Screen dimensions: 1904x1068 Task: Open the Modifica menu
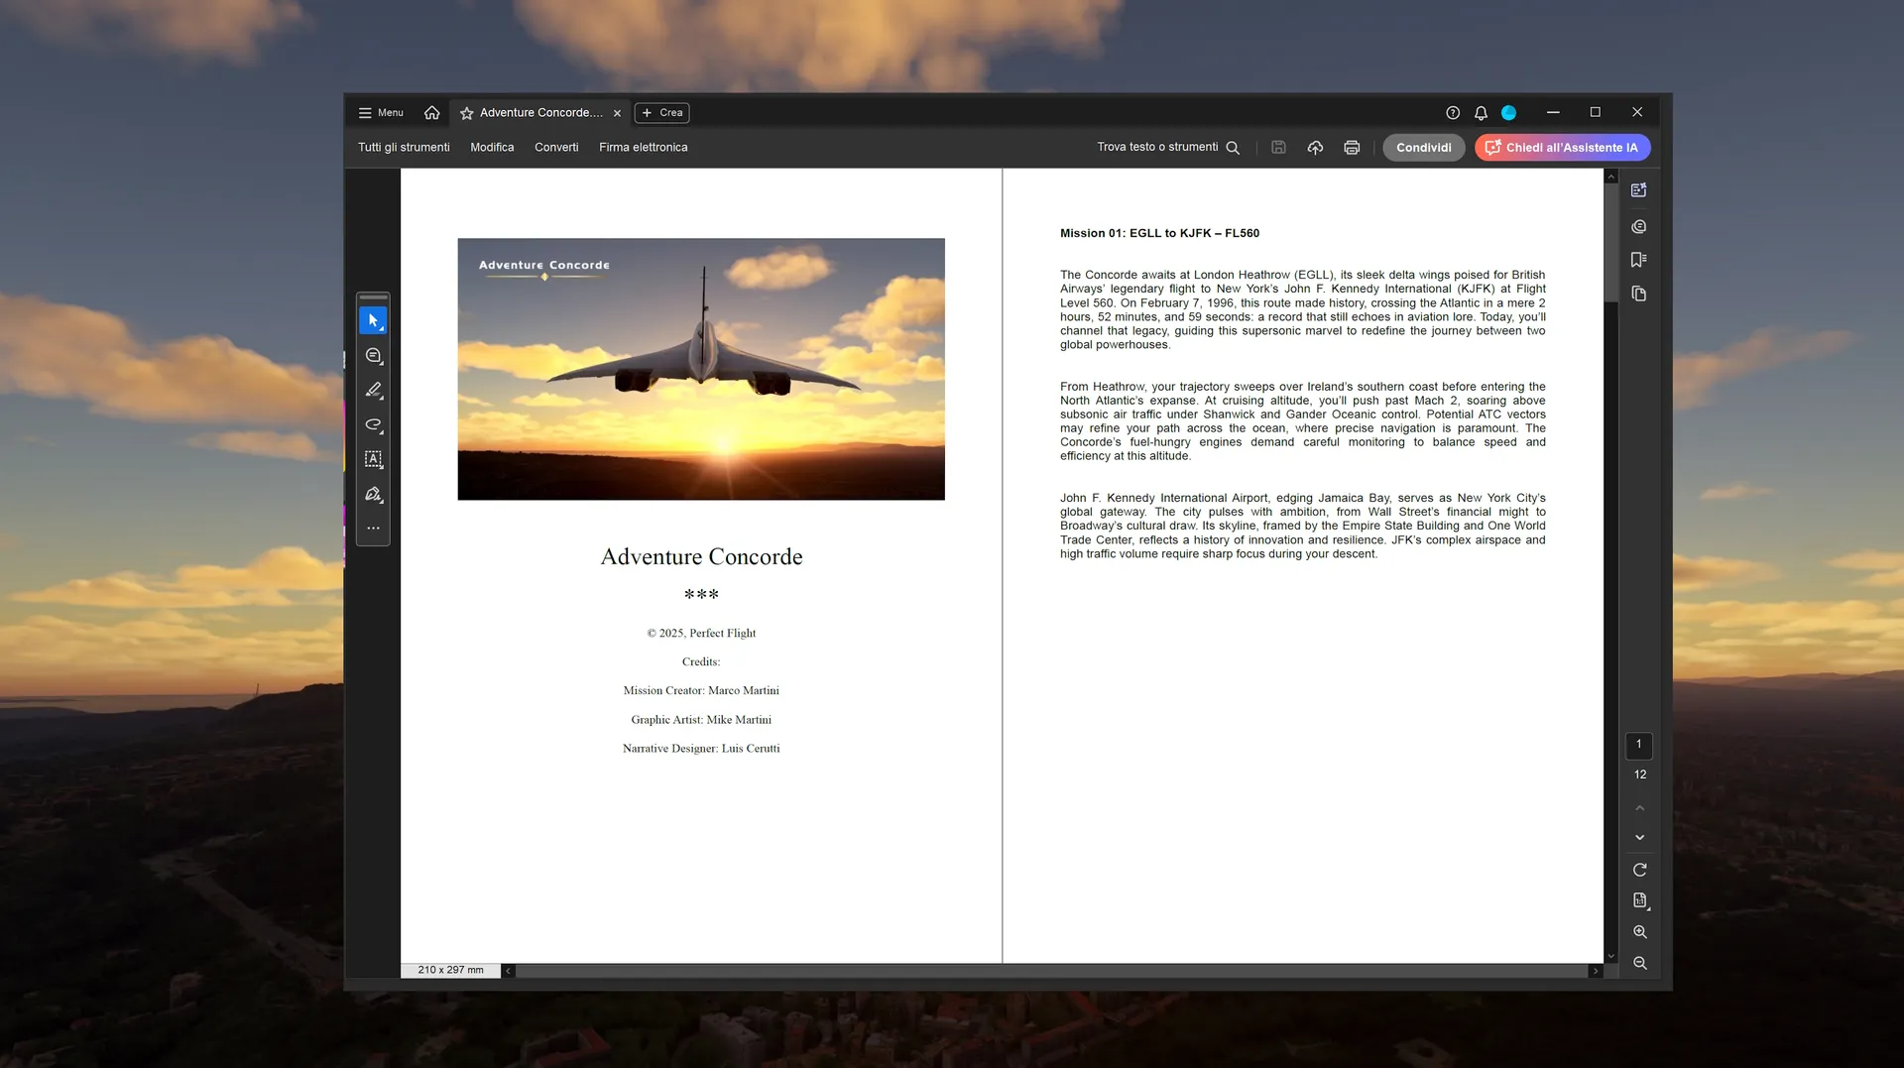pos(492,148)
